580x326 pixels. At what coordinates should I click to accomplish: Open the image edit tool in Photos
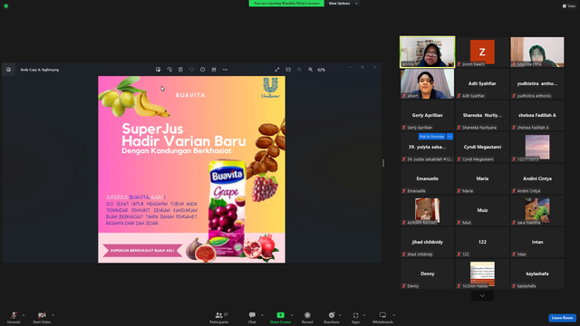coord(159,70)
